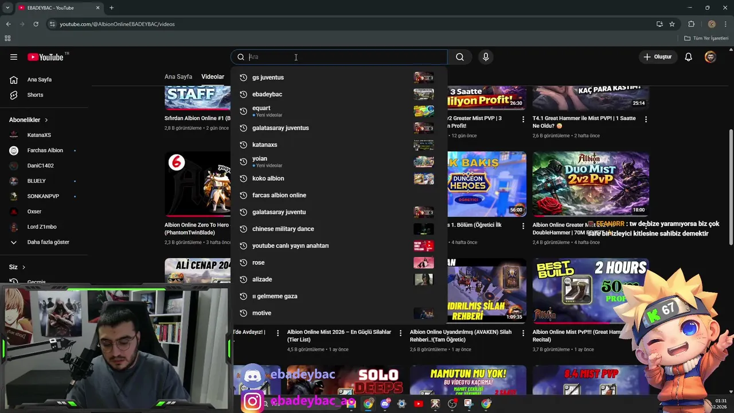Reload the page with refresh icon
Image resolution: width=734 pixels, height=413 pixels.
[x=36, y=24]
